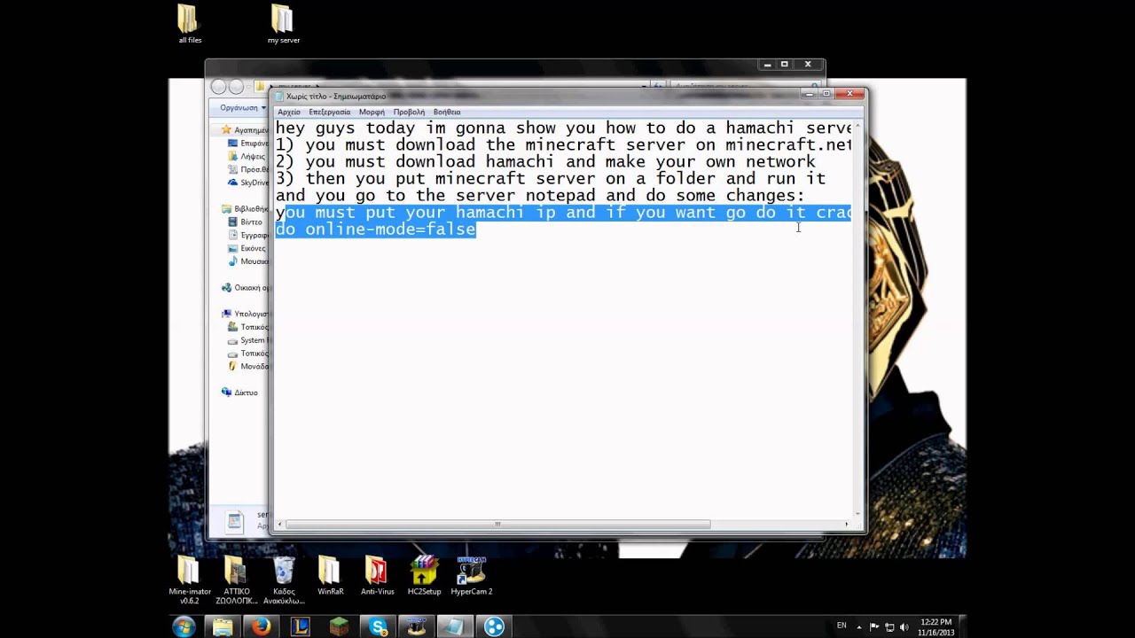
Task: Select Έγγραφα library in Explorer sidebar
Action: tap(248, 236)
